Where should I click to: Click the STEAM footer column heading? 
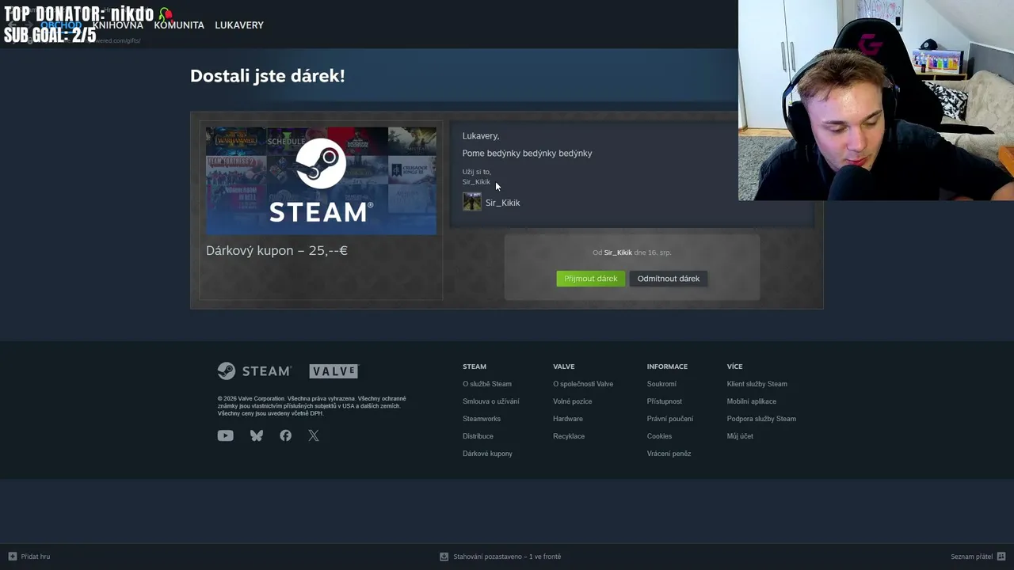[475, 367]
